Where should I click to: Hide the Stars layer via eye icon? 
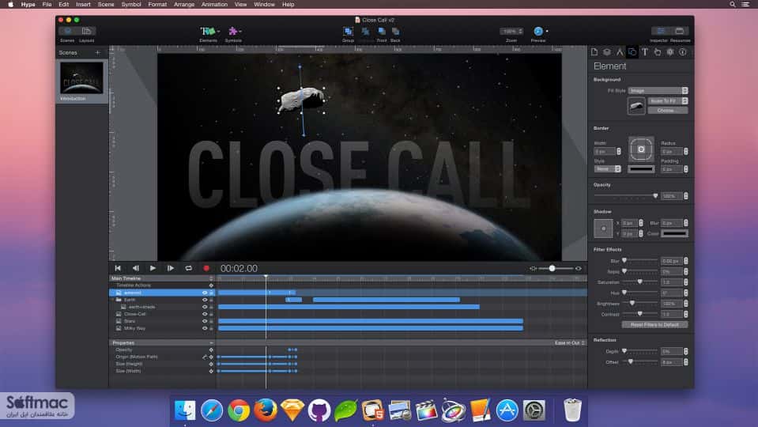click(x=205, y=321)
